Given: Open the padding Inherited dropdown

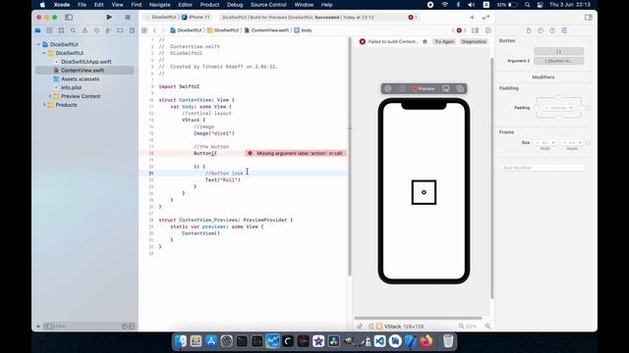Looking at the screenshot, I should tap(559, 108).
